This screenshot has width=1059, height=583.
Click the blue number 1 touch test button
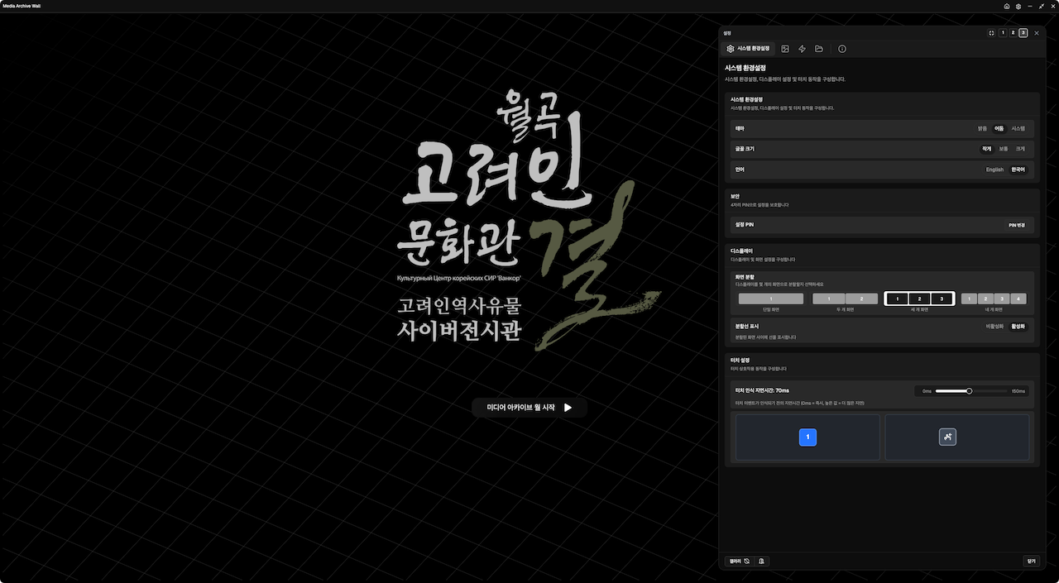click(x=807, y=437)
